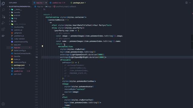Open app.json in the explorer
Screen dimensions: 193x108
click(x=17, y=45)
